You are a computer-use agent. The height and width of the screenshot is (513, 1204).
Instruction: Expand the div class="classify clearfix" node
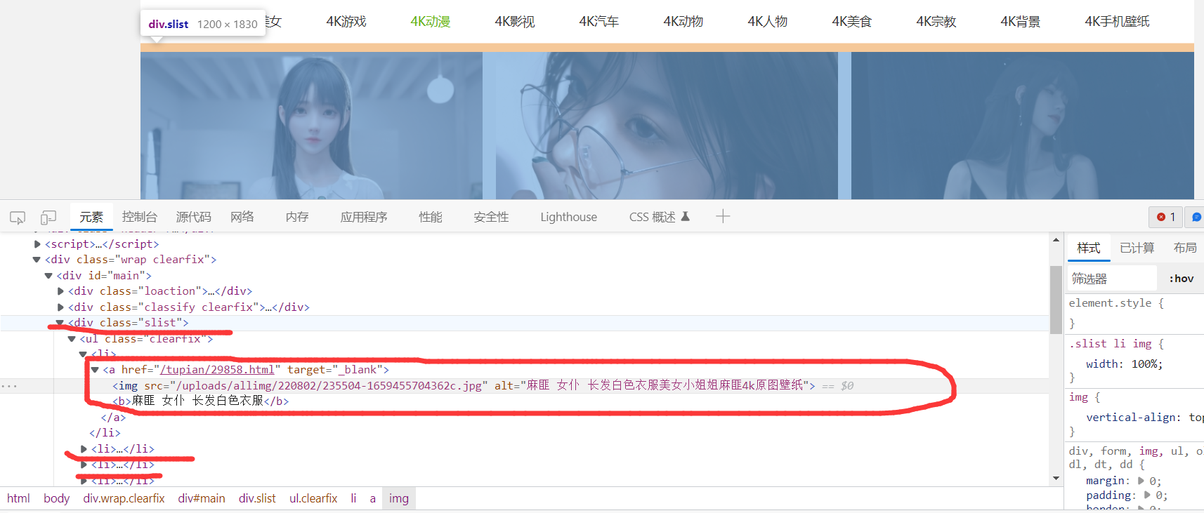[x=60, y=307]
